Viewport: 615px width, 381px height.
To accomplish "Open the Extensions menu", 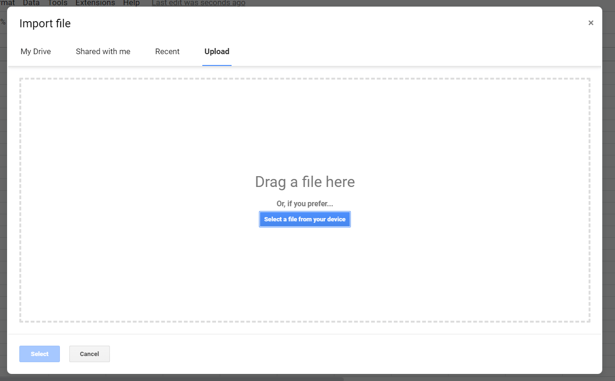I will pyautogui.click(x=95, y=3).
